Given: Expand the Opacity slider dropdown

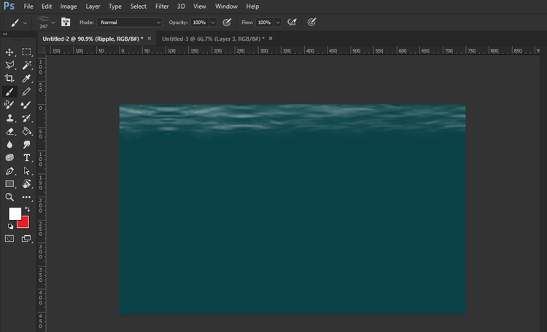Looking at the screenshot, I should [x=213, y=23].
